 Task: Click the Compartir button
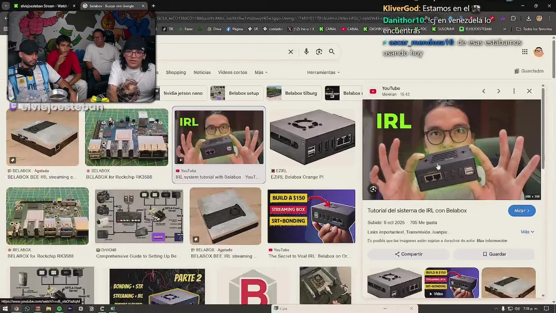[x=408, y=254]
